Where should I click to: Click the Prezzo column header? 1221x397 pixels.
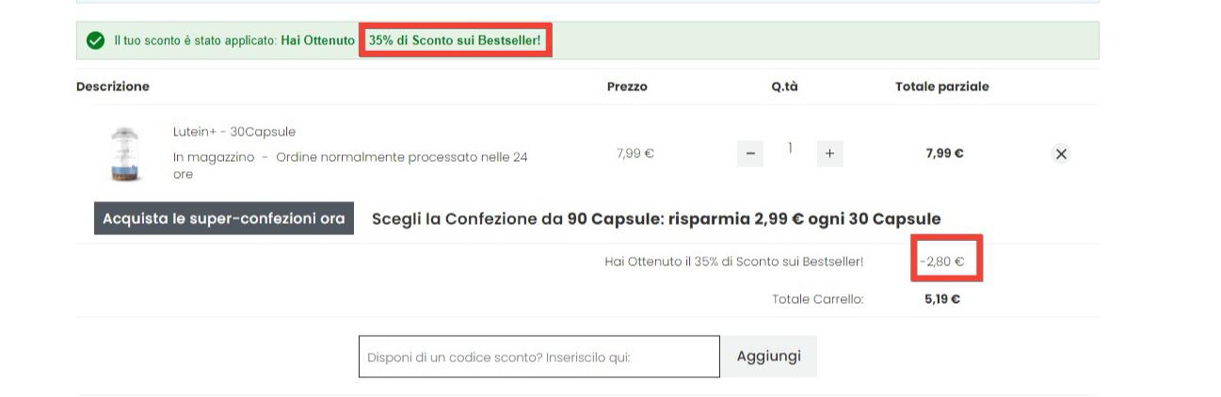coord(627,87)
